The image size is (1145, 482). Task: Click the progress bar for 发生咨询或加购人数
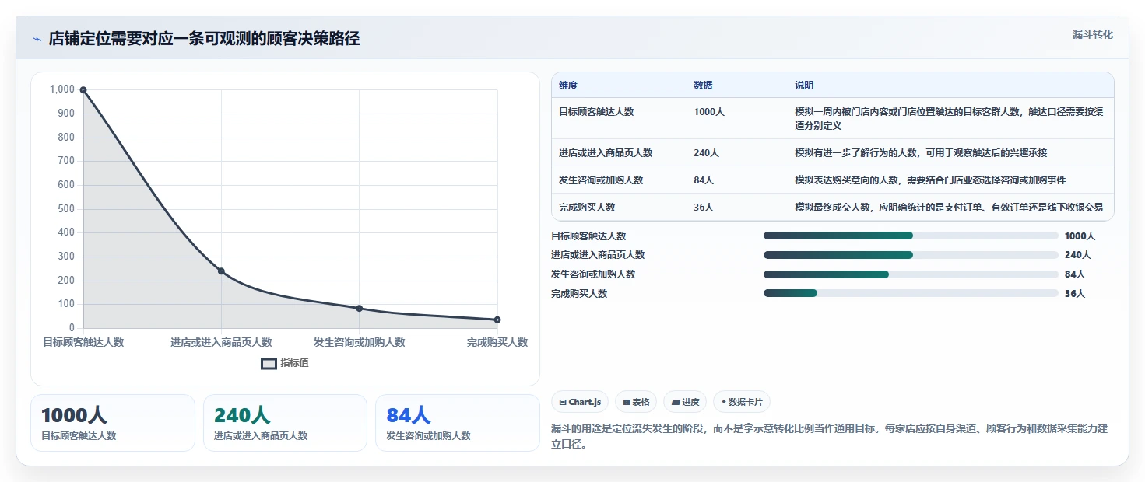click(911, 274)
